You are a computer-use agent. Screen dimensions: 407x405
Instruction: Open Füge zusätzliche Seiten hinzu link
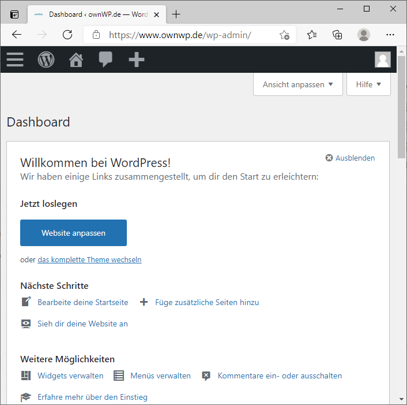[207, 302]
